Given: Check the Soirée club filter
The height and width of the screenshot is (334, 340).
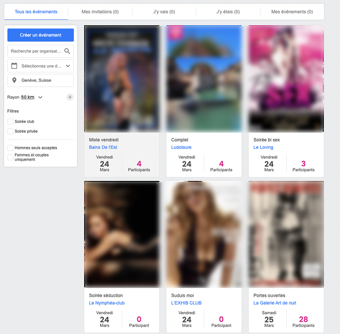Looking at the screenshot, I should point(10,122).
